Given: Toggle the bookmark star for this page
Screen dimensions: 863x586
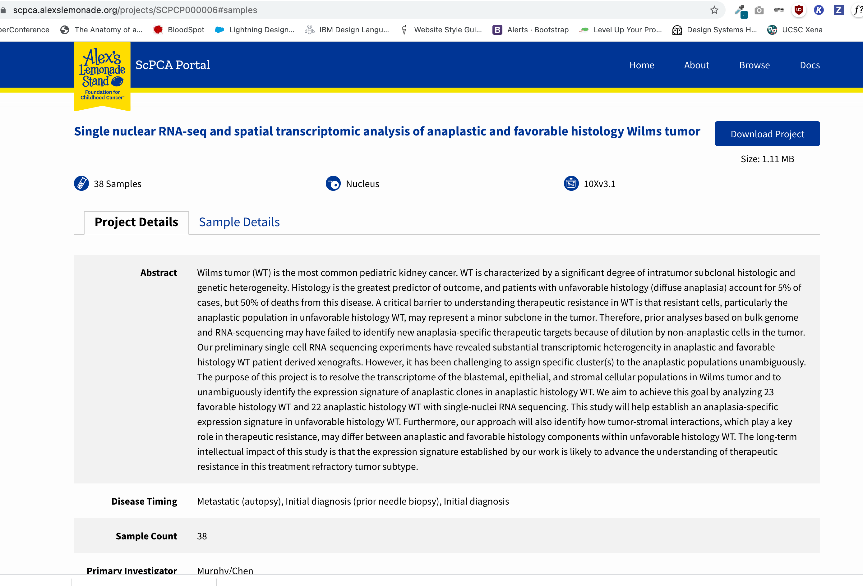Looking at the screenshot, I should [714, 10].
